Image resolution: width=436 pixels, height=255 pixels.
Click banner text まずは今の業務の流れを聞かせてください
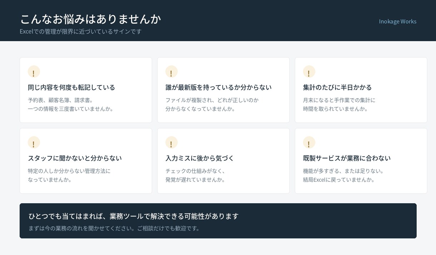pos(83,228)
